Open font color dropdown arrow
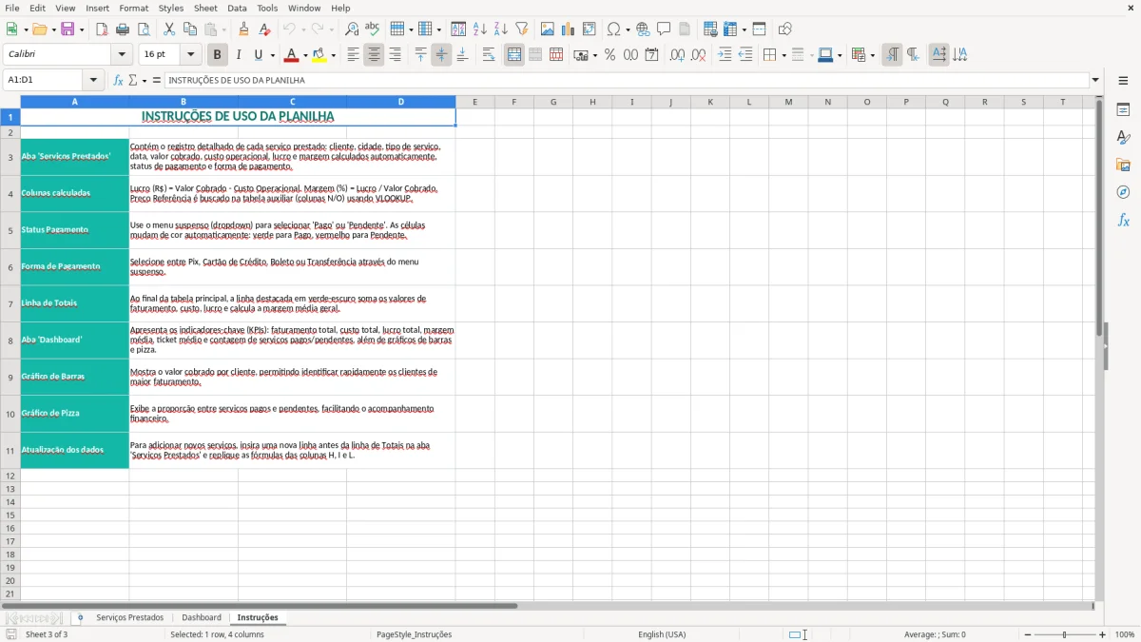This screenshot has width=1141, height=642. click(x=304, y=55)
